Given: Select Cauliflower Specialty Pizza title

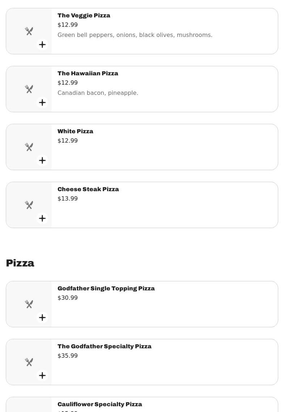Looking at the screenshot, I should point(100,404).
